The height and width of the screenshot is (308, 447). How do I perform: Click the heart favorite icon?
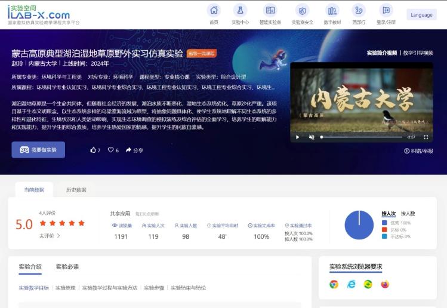[x=111, y=150]
